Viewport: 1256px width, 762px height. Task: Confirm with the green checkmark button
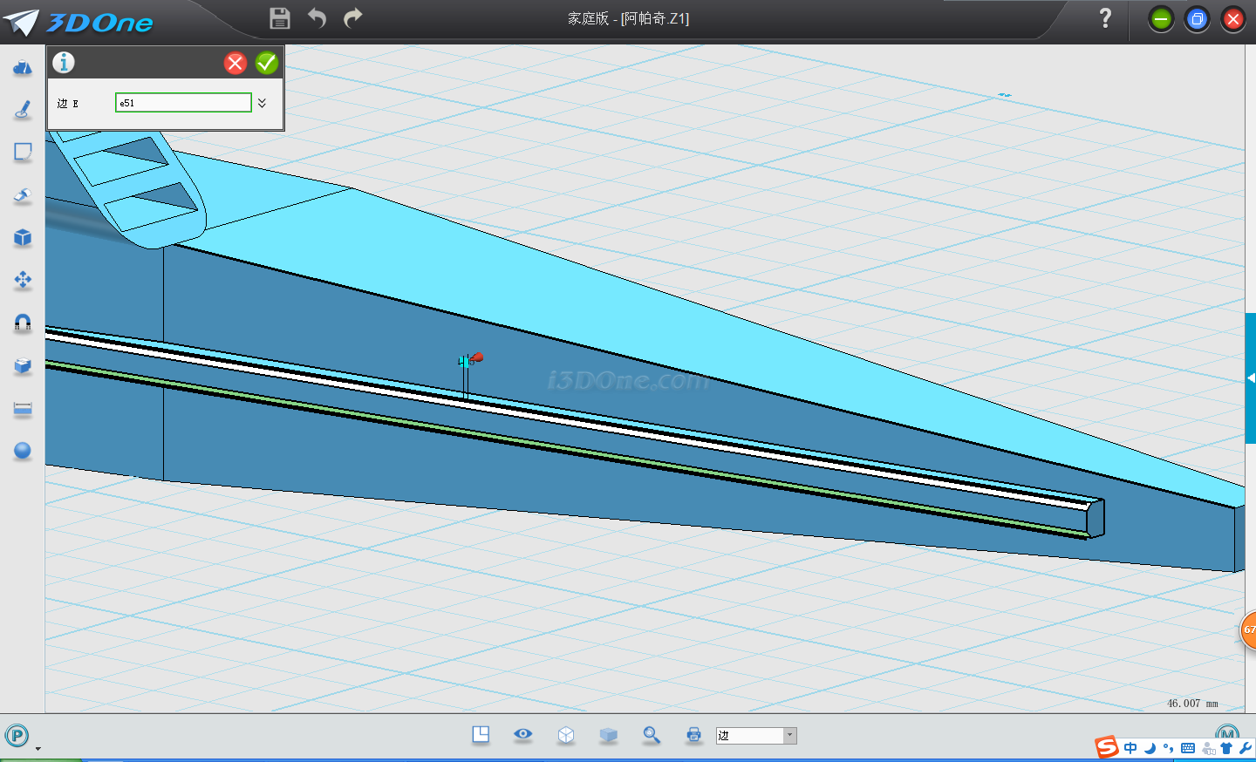click(x=267, y=63)
